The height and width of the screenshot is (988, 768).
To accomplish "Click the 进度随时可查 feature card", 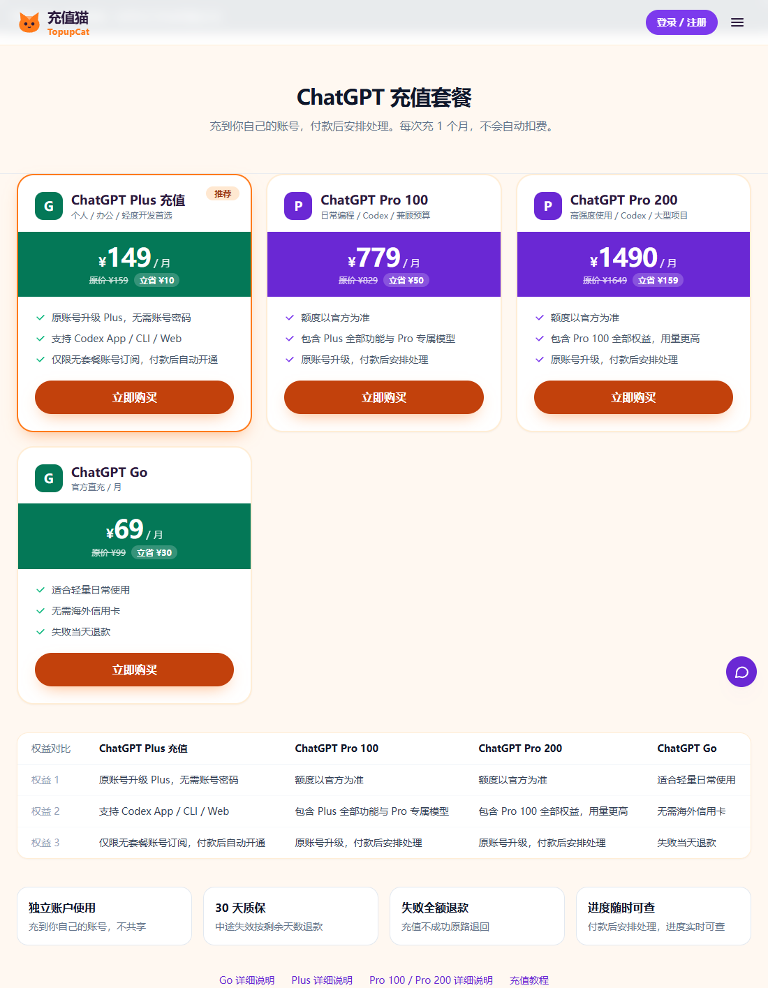I will pos(663,916).
